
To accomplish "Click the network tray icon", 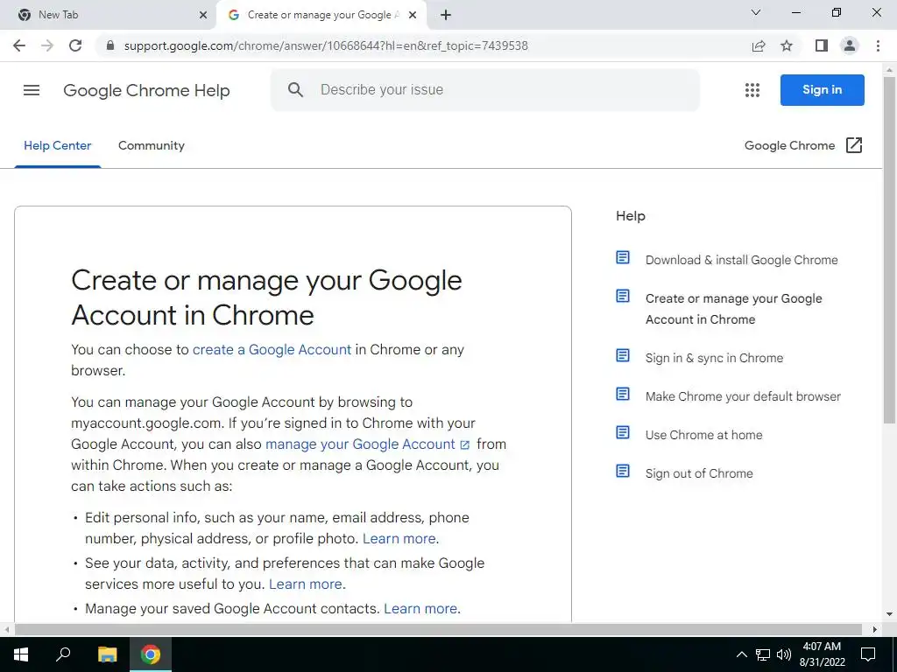I will pos(763,654).
